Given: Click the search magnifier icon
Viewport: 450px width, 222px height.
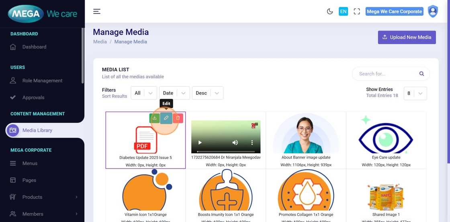Looking at the screenshot, I should pyautogui.click(x=421, y=74).
